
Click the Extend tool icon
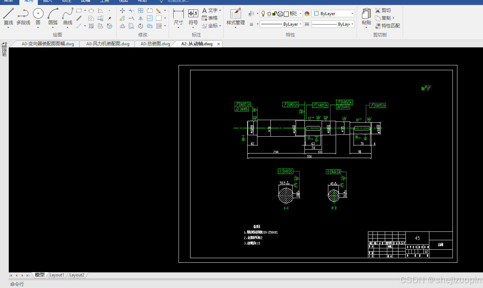coord(132,18)
